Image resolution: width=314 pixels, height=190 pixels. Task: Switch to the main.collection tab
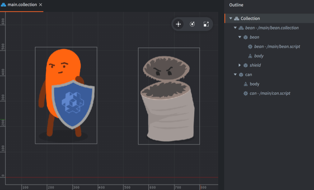pyautogui.click(x=22, y=5)
